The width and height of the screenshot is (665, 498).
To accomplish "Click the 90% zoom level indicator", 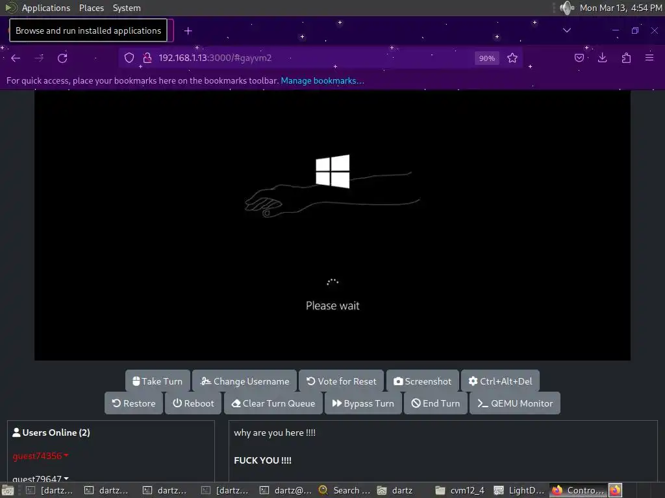I will pos(487,58).
